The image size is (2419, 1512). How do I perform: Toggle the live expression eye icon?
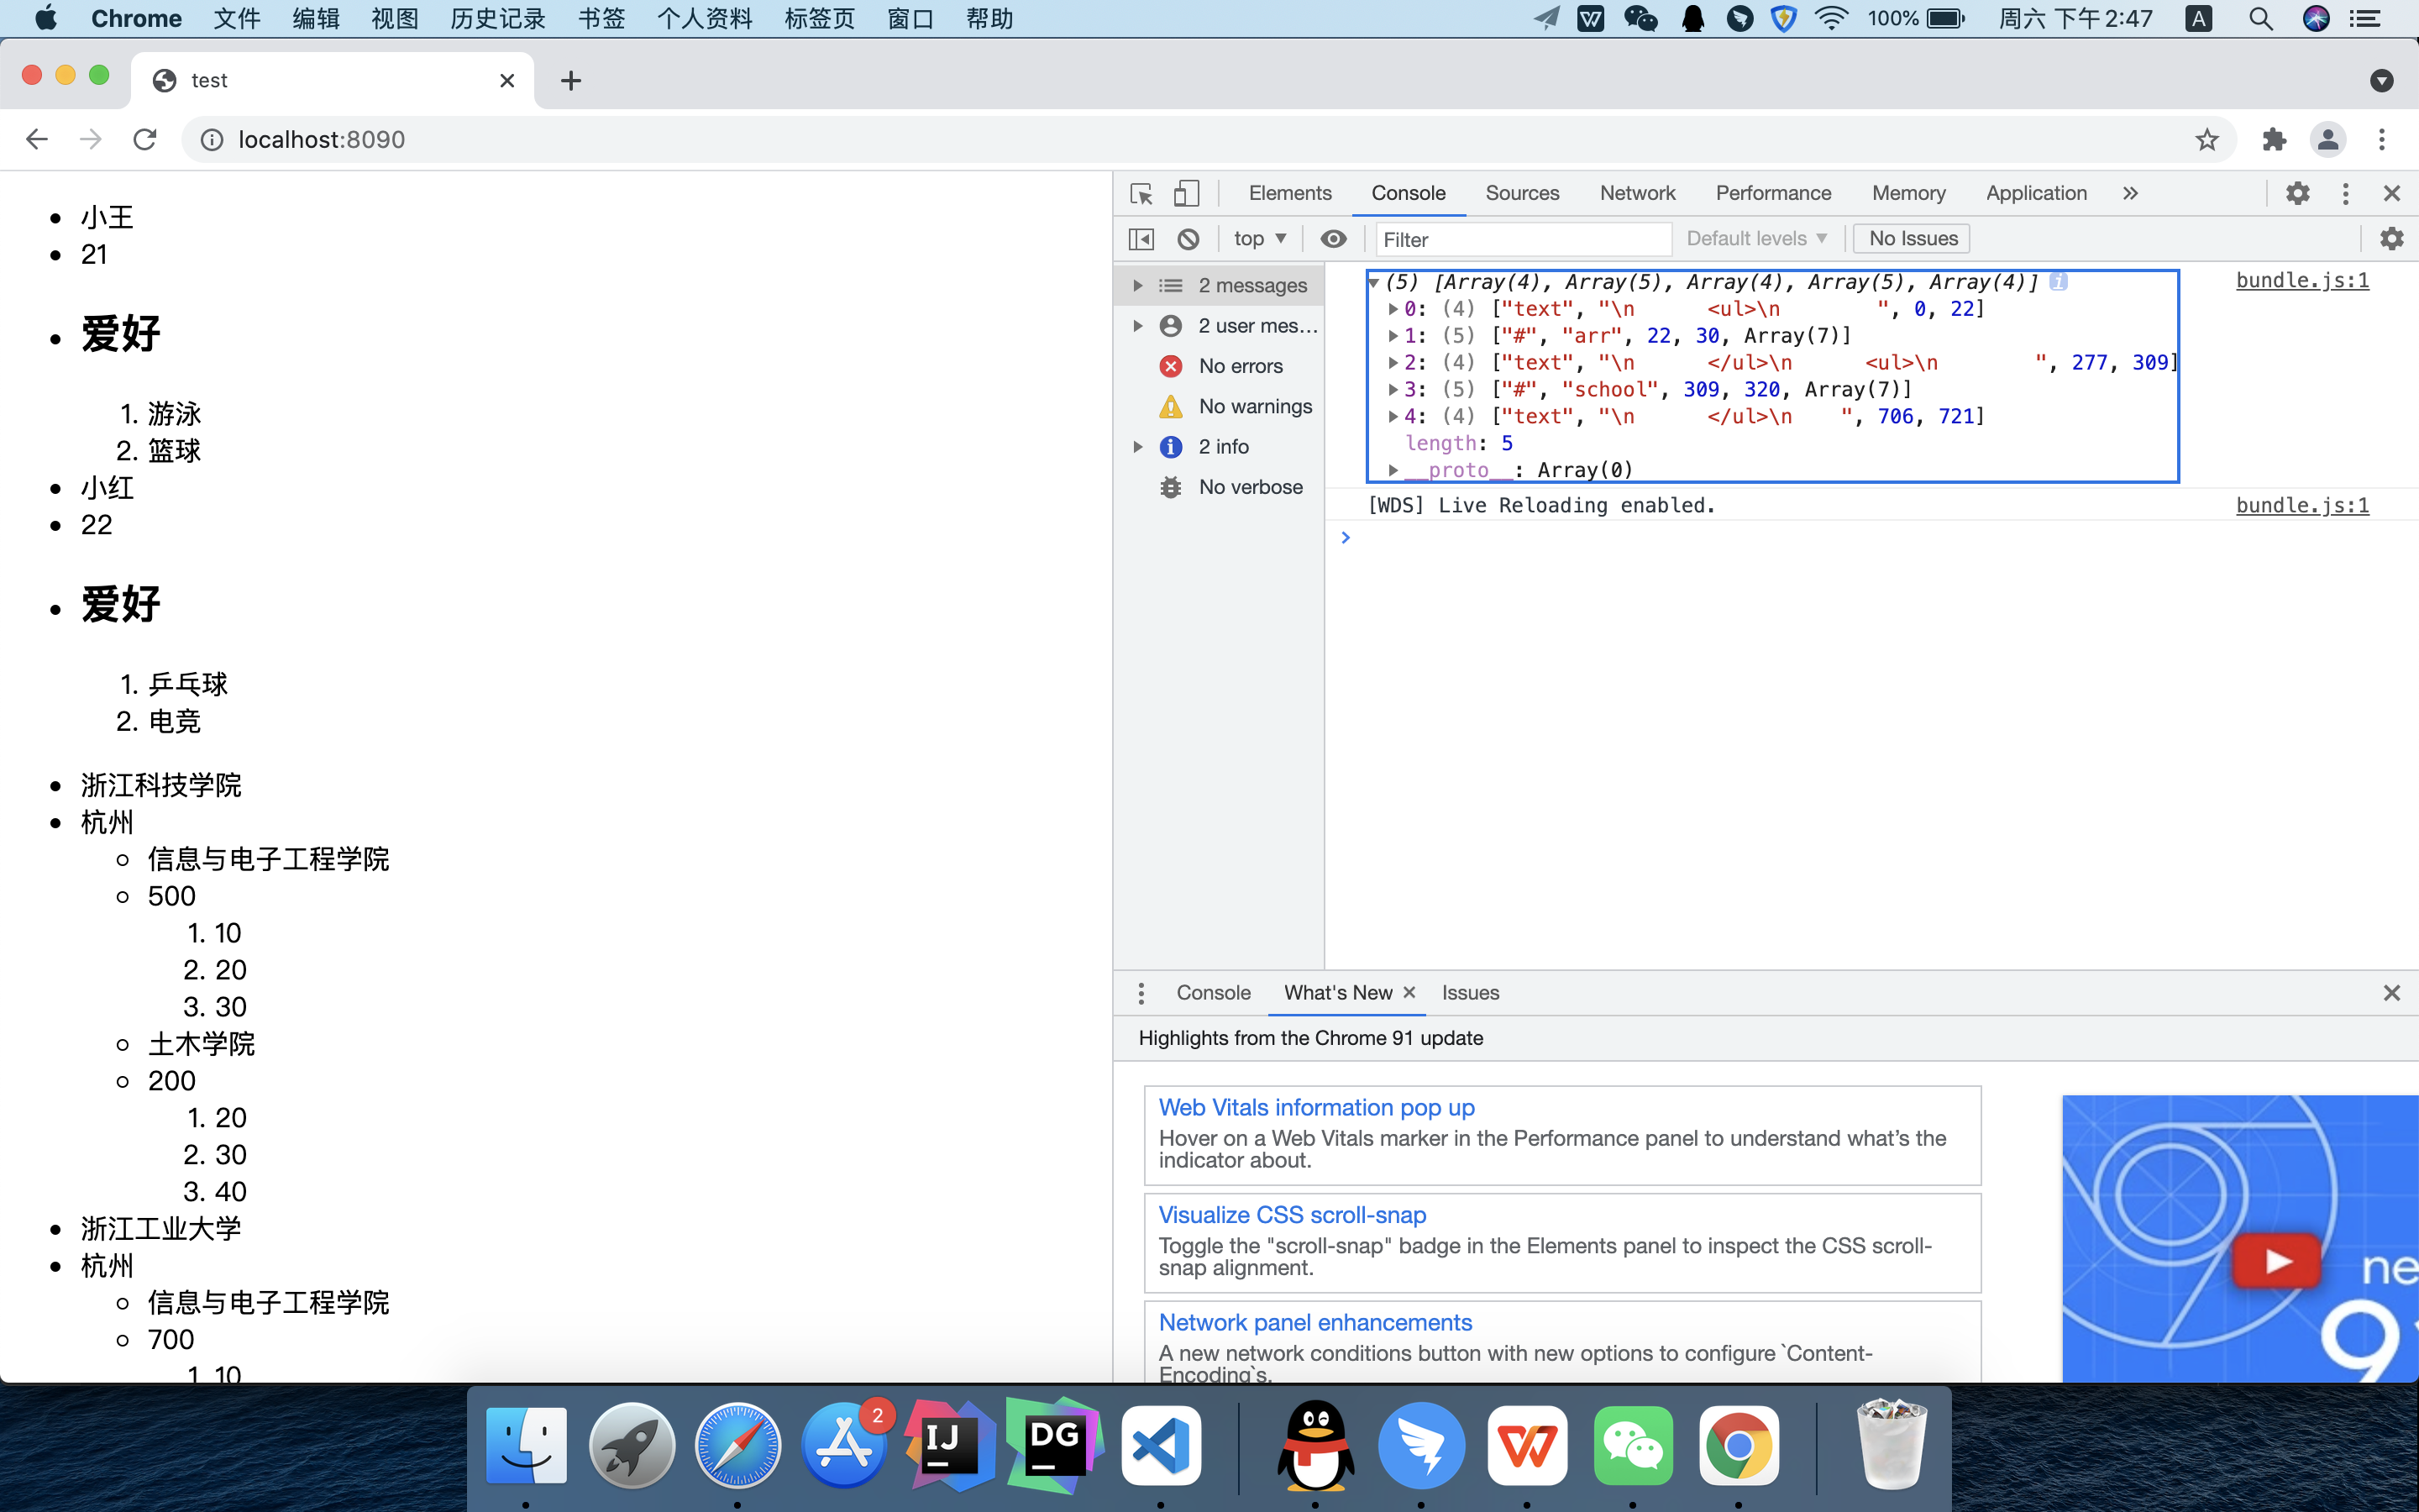tap(1332, 239)
